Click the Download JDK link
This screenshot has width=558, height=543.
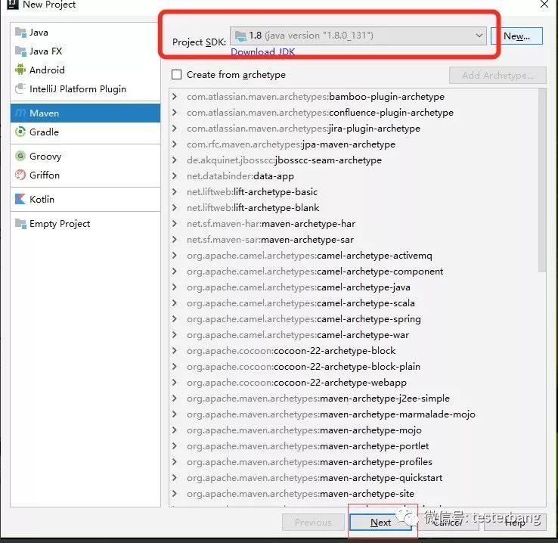(x=262, y=52)
